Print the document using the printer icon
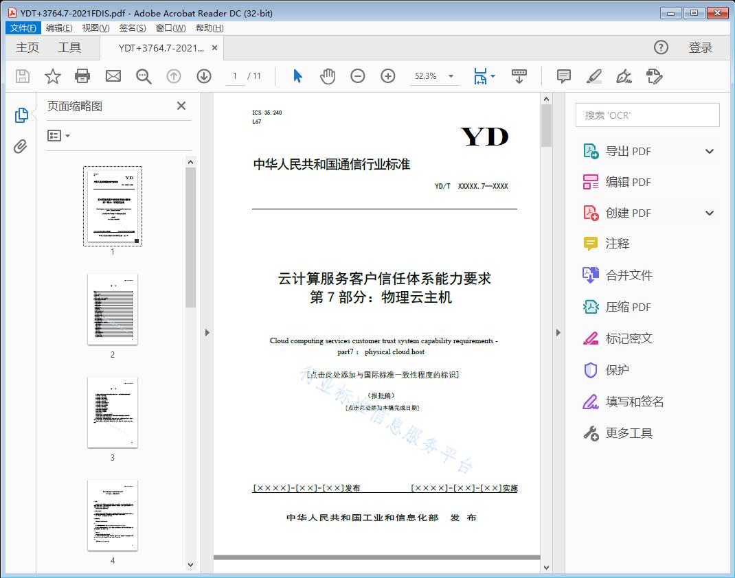735x578 pixels. (82, 76)
